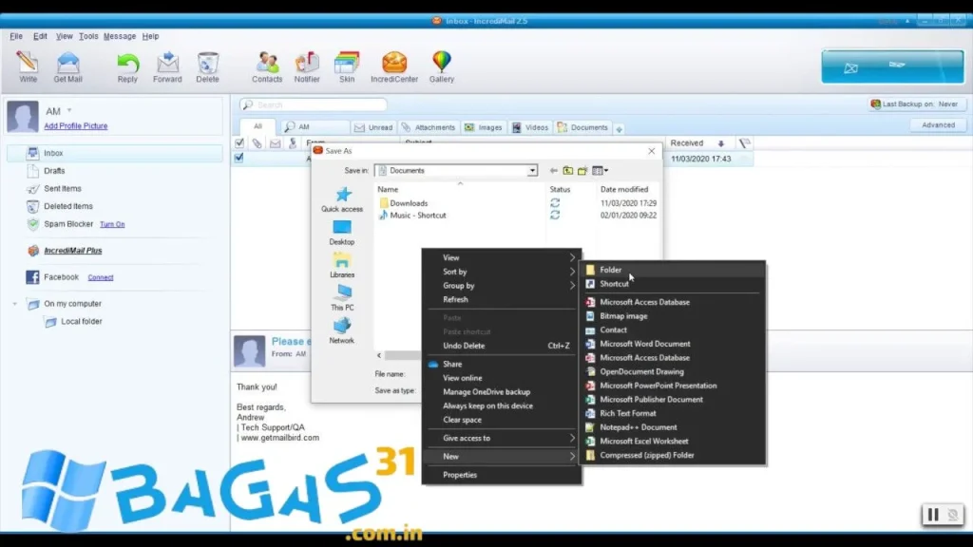Screen dimensions: 973x547
Task: Click the Add Profile Picture link
Action: pos(76,126)
